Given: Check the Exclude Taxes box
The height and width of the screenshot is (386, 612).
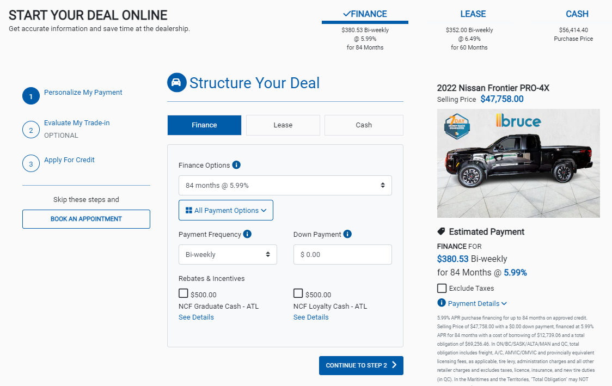Looking at the screenshot, I should coord(442,288).
